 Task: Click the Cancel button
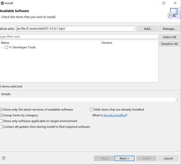168,158
